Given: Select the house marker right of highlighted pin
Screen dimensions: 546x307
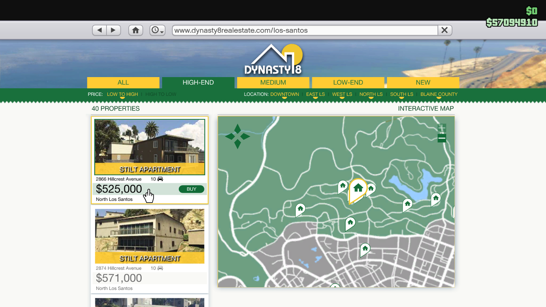Looking at the screenshot, I should [x=371, y=189].
